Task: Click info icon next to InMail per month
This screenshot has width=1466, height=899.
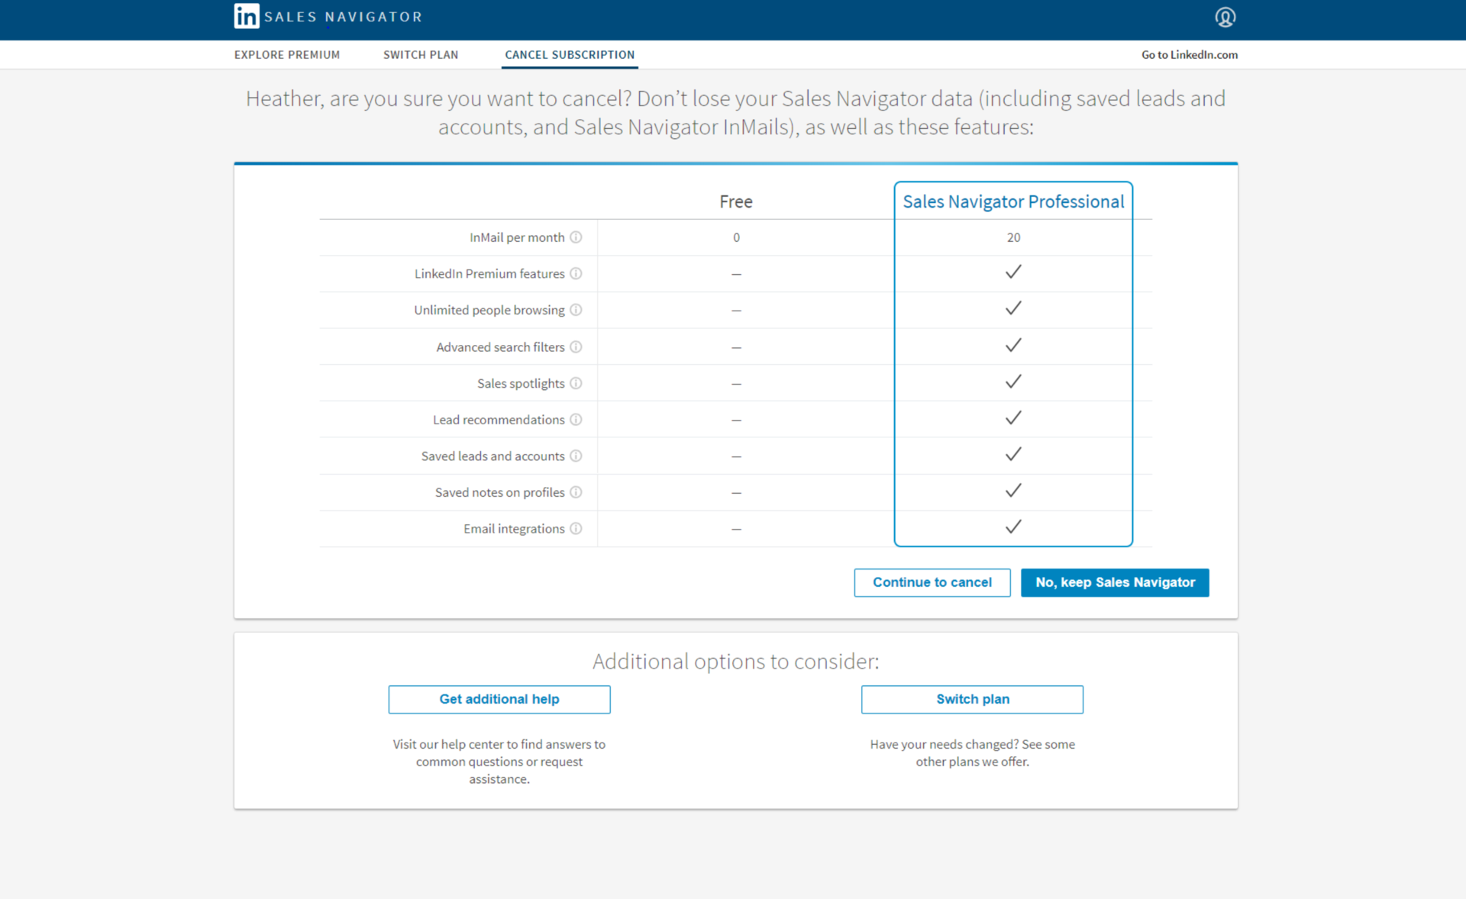Action: click(576, 237)
